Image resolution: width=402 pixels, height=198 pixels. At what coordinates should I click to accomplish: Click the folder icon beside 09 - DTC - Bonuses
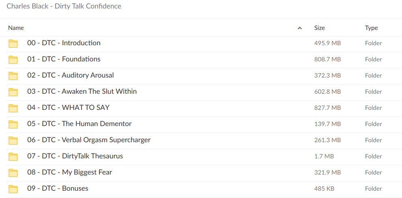[x=13, y=189]
